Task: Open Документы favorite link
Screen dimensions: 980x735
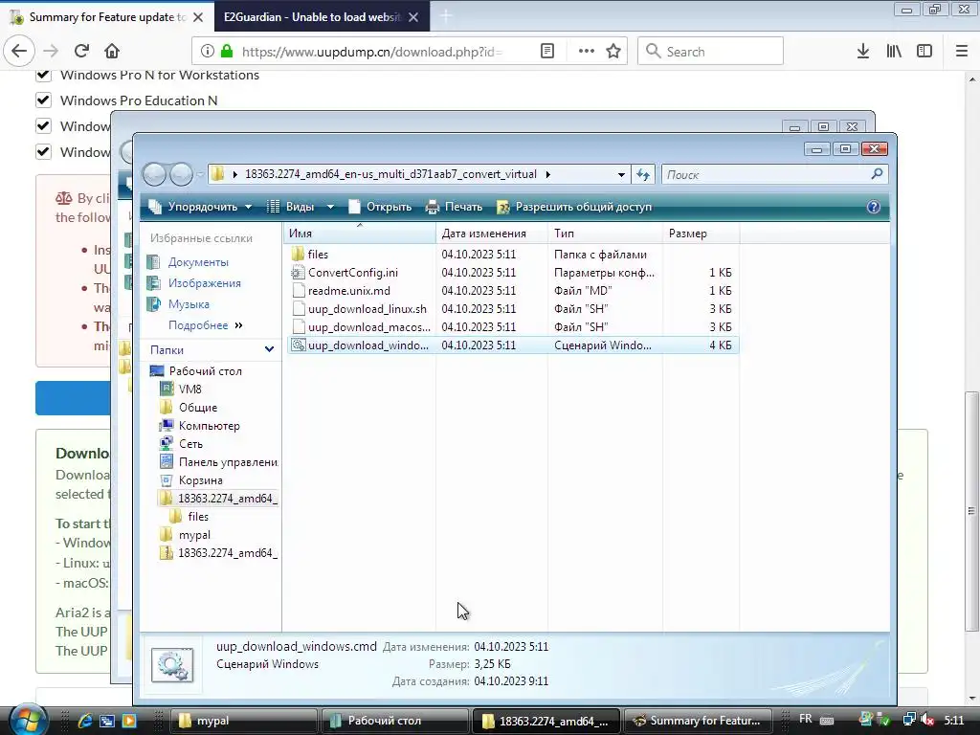Action: click(x=198, y=262)
